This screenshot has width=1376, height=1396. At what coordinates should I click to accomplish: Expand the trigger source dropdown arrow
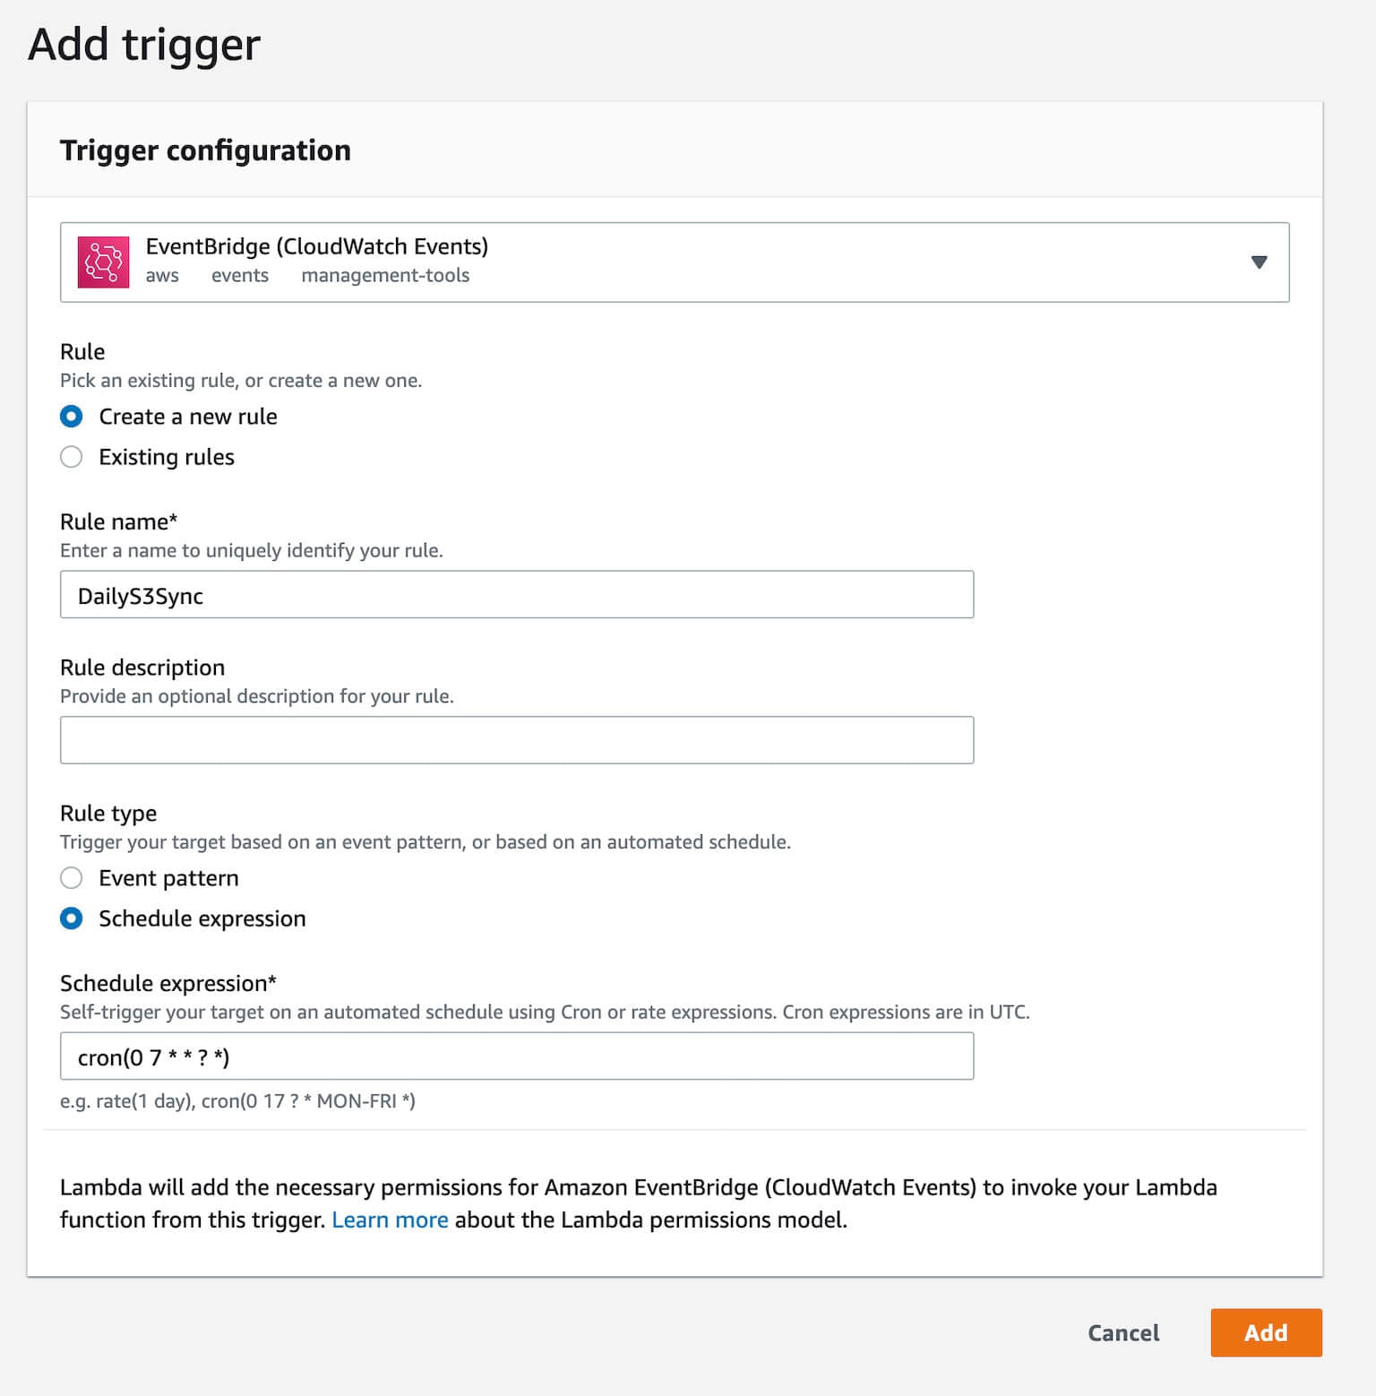click(x=1259, y=263)
